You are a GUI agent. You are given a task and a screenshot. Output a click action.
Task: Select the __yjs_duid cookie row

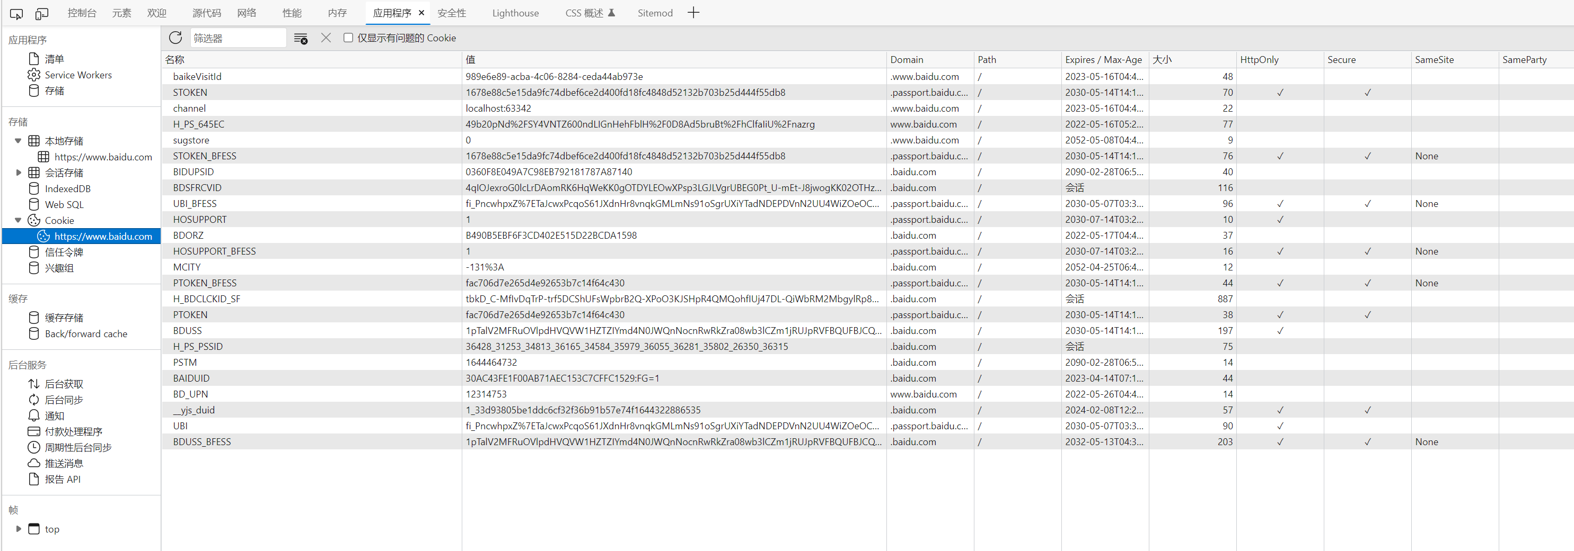coord(868,410)
